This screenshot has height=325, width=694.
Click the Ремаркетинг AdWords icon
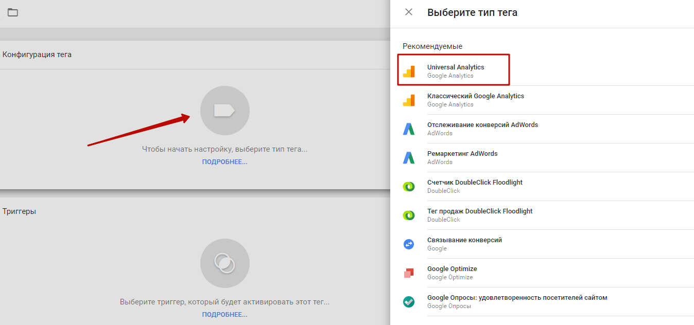tap(409, 158)
